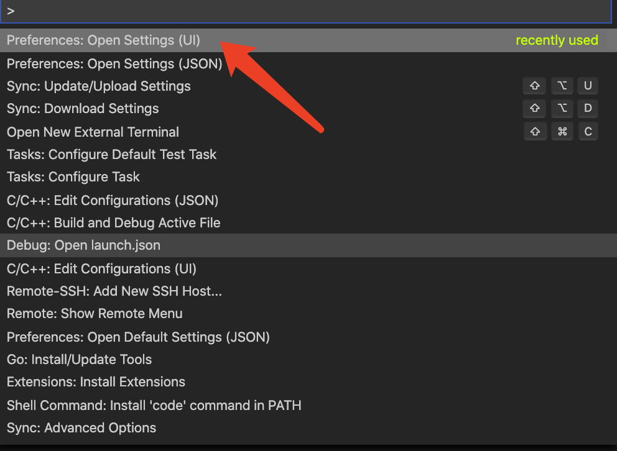Screen dimensions: 617x451
Task: Select Debug: Open launch.json
Action: pyautogui.click(x=308, y=245)
